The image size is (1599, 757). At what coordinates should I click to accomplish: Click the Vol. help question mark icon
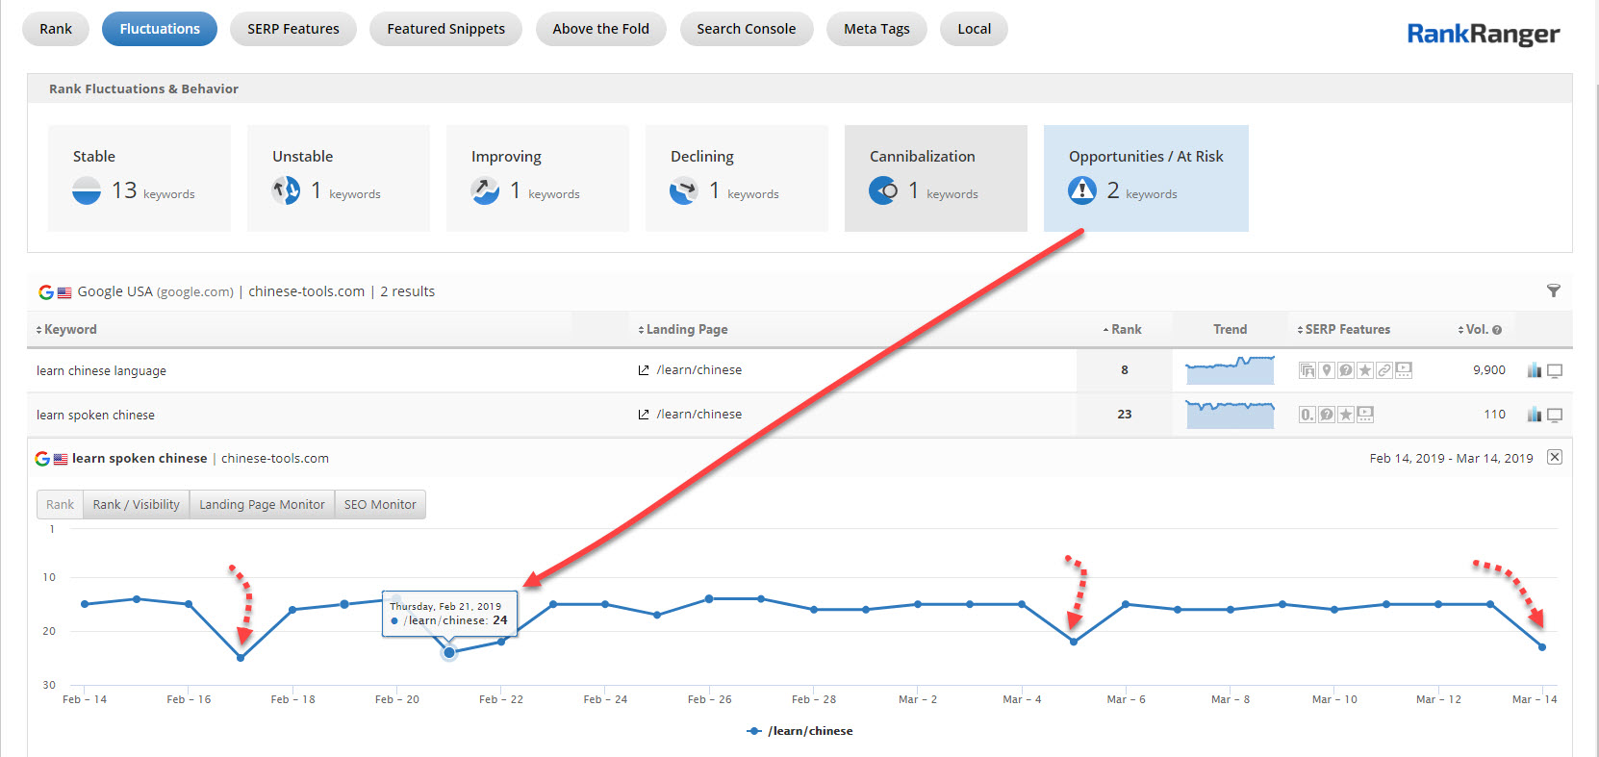click(1497, 330)
